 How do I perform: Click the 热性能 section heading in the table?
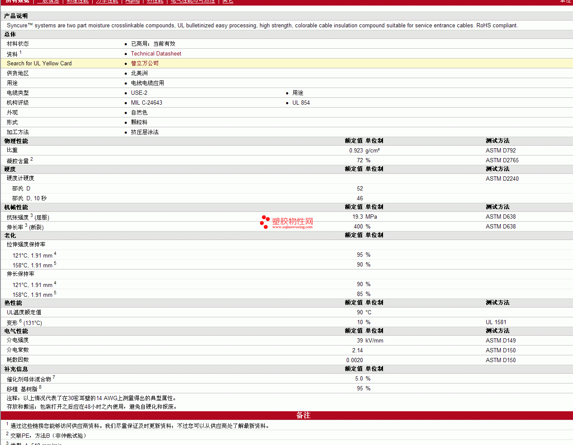13,303
